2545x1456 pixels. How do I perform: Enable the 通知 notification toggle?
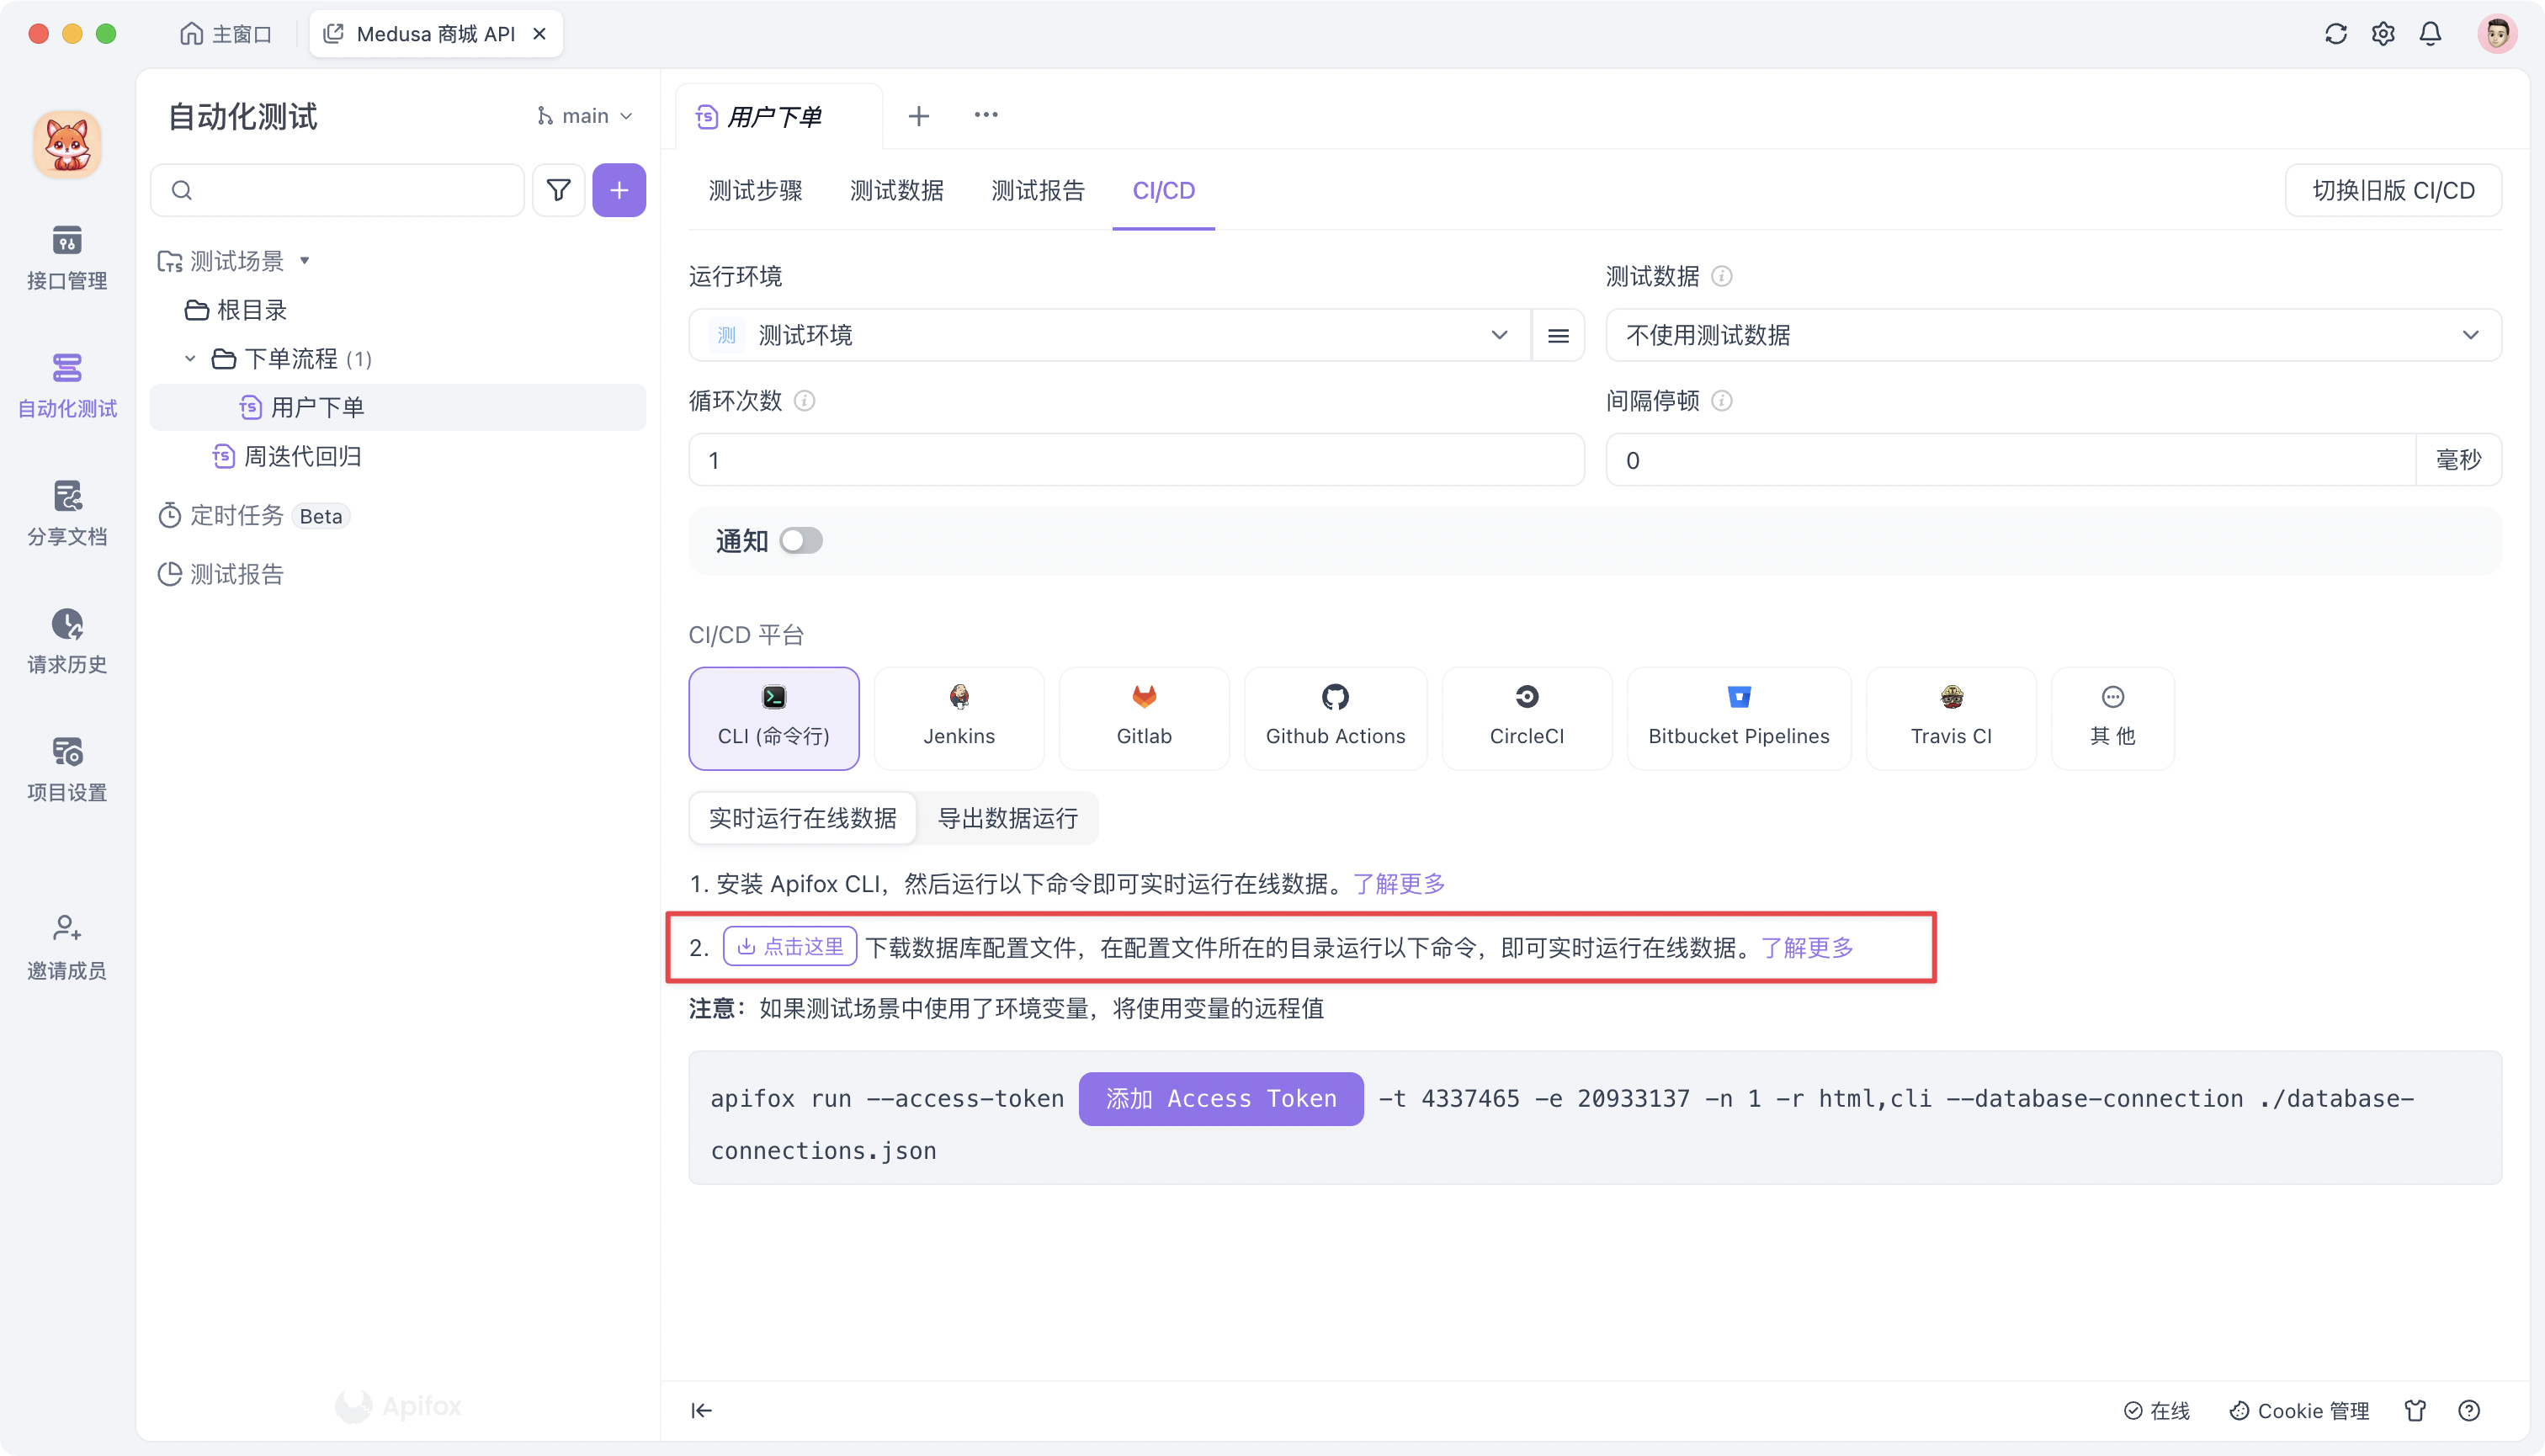[800, 540]
